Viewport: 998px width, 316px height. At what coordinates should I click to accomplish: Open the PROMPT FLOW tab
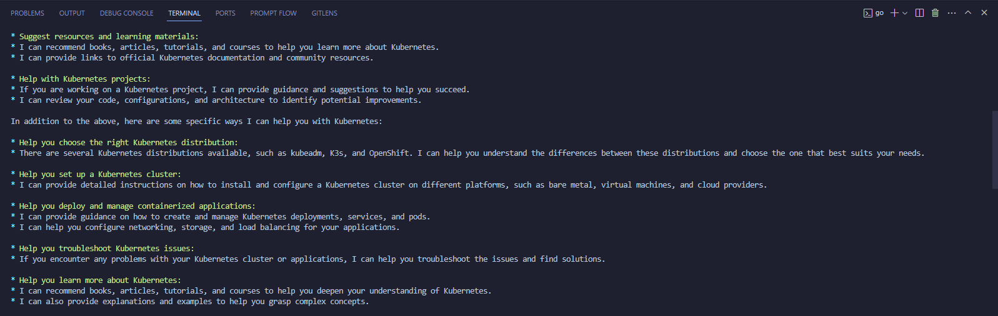274,13
